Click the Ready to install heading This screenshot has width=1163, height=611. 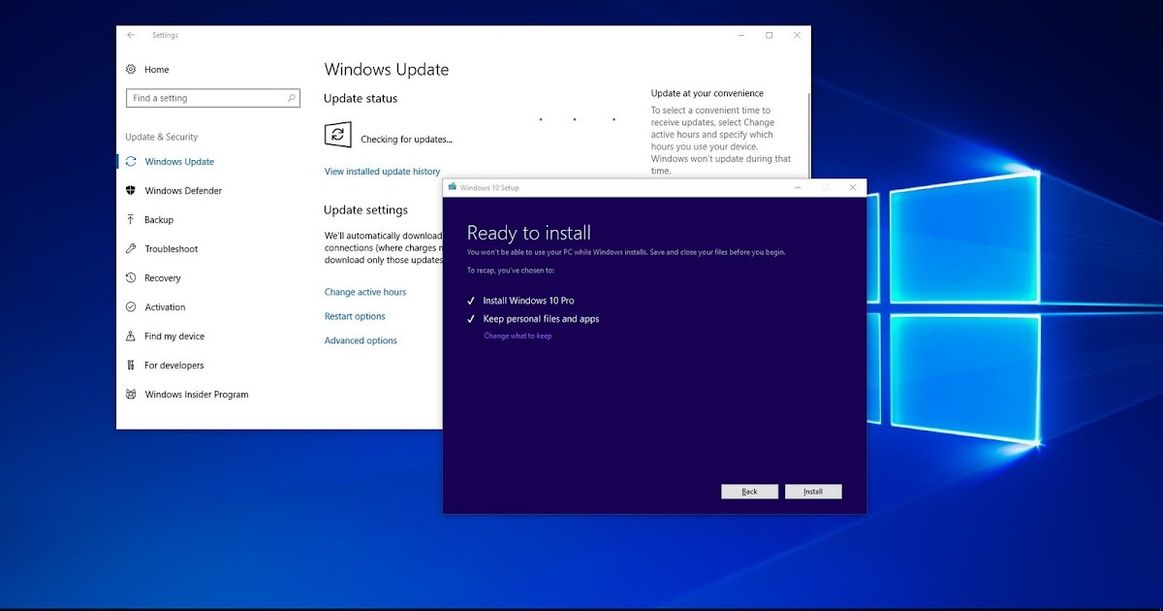pyautogui.click(x=529, y=233)
